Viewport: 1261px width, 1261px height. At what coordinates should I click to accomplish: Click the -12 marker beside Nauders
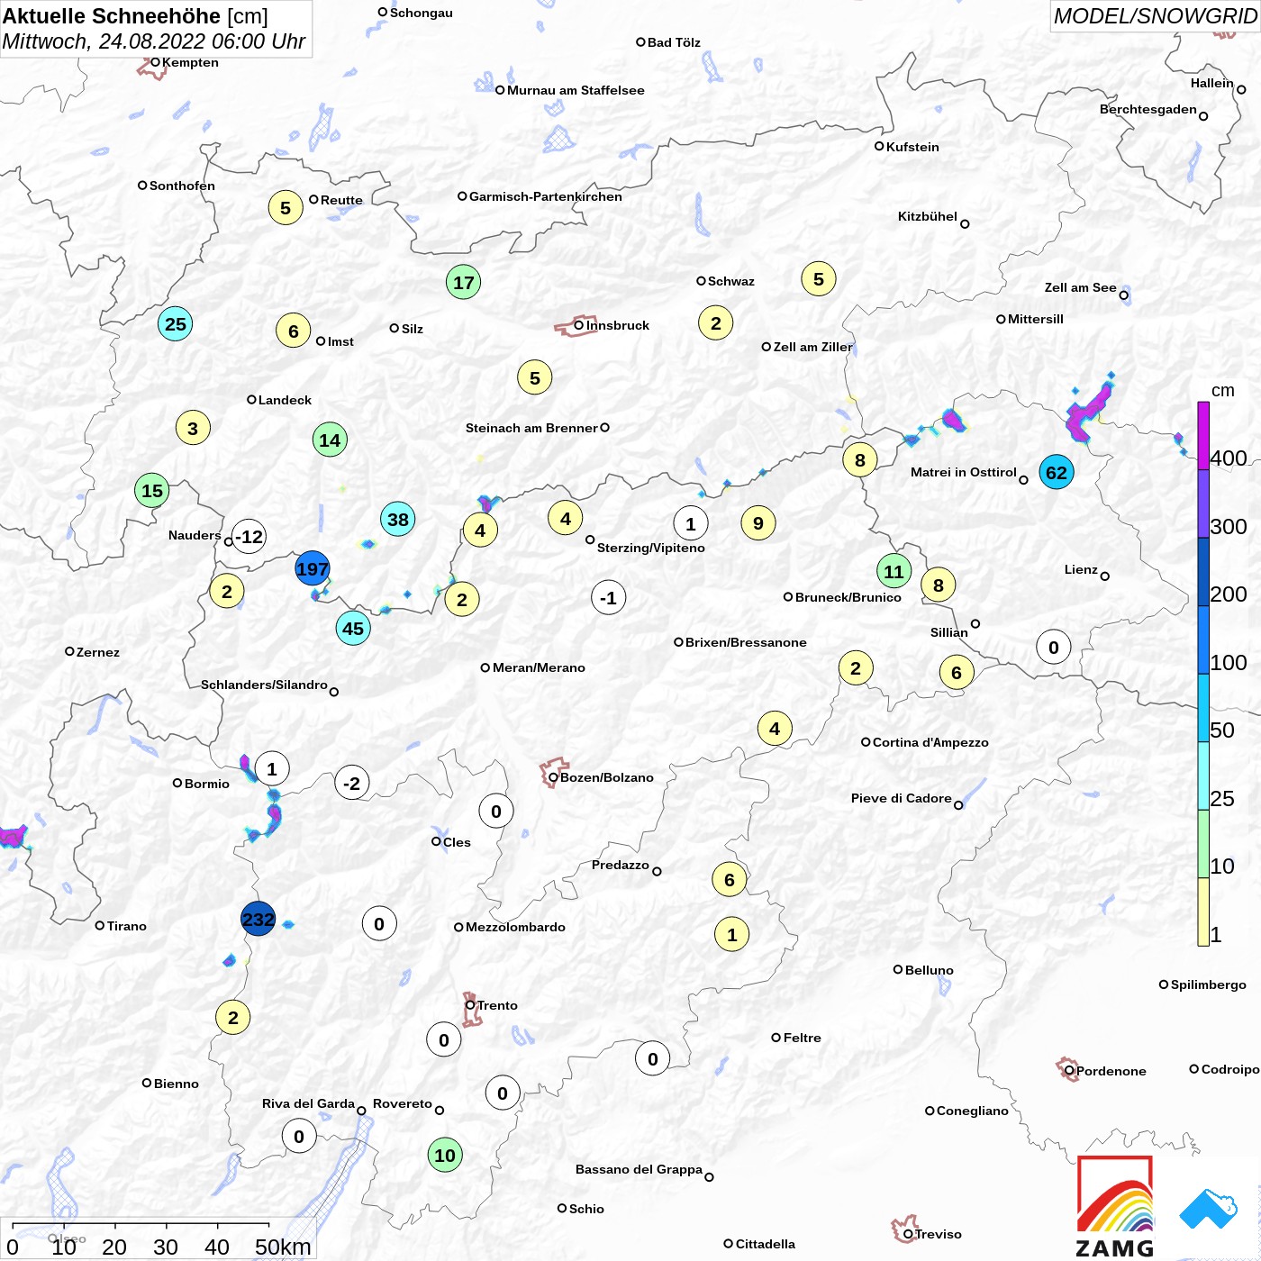click(x=249, y=537)
